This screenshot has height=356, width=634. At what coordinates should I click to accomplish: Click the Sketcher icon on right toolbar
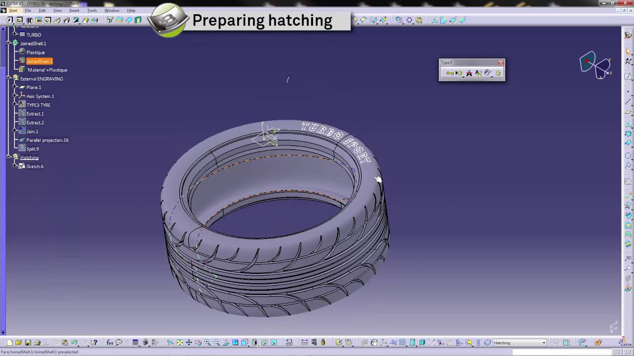click(x=628, y=76)
